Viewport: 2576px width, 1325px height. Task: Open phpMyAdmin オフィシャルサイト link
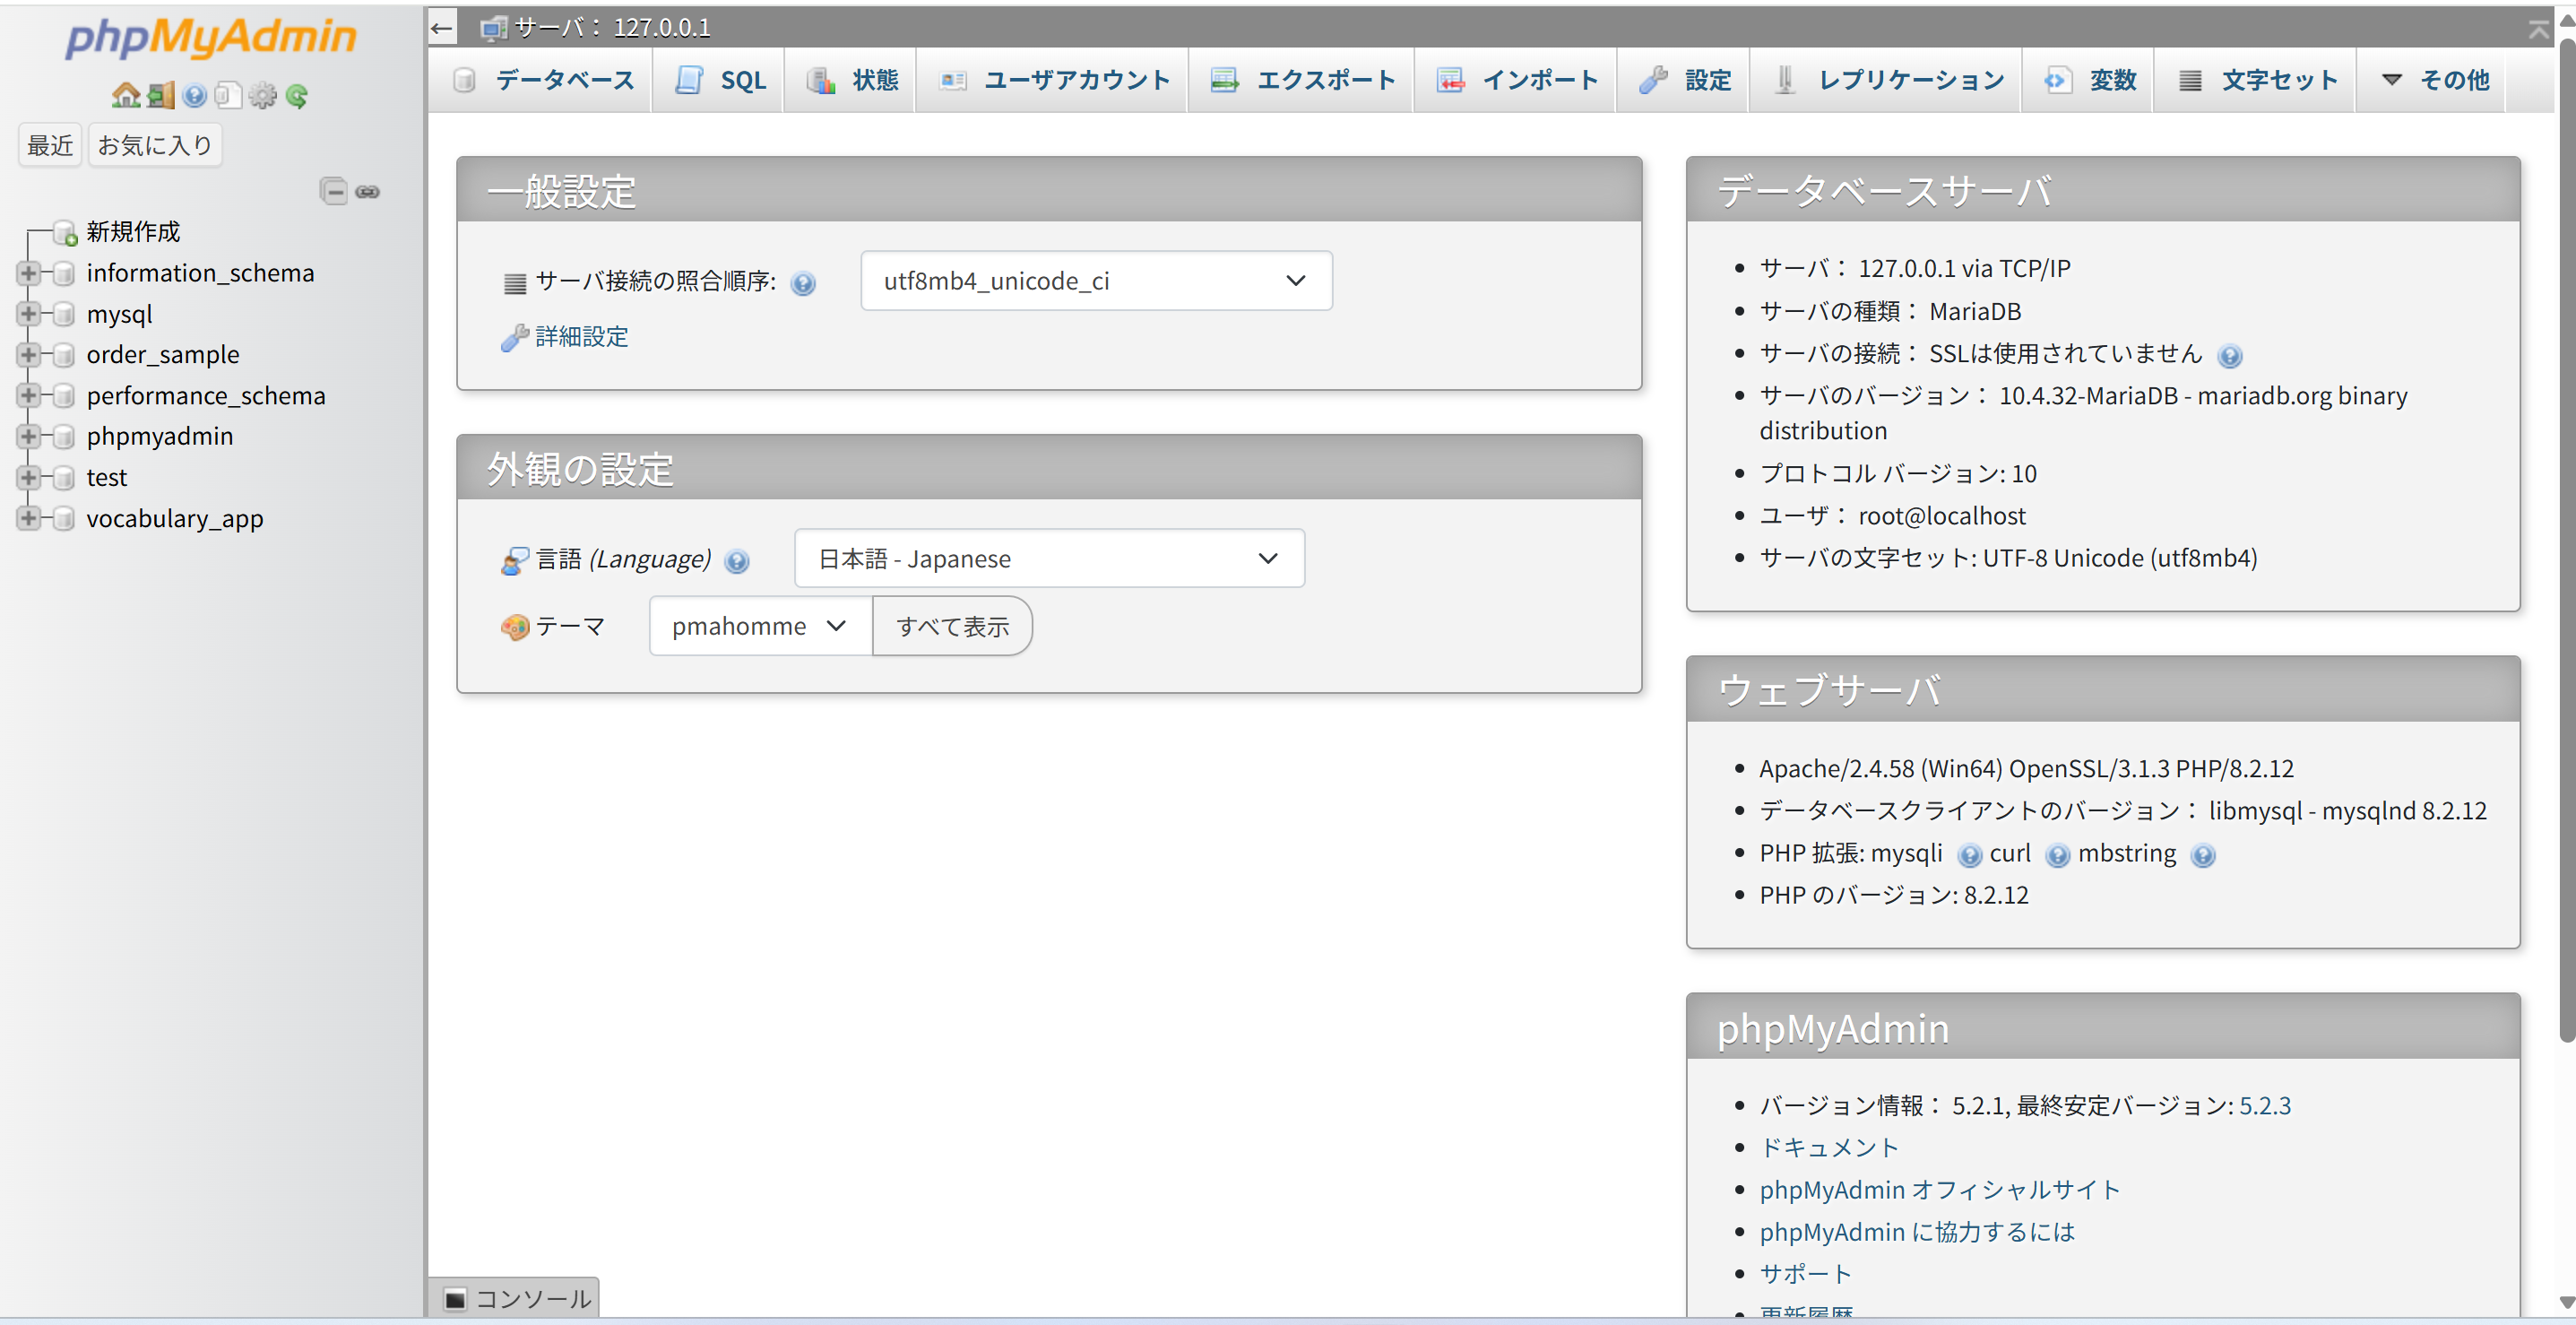1940,1190
